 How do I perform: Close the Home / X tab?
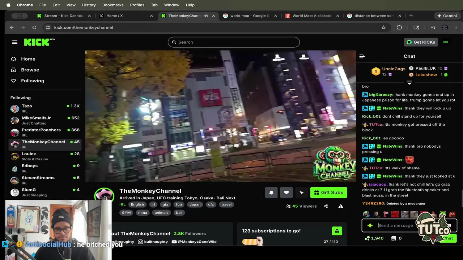pyautogui.click(x=152, y=16)
